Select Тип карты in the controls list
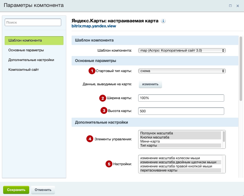244x196 pixels. click(181, 145)
